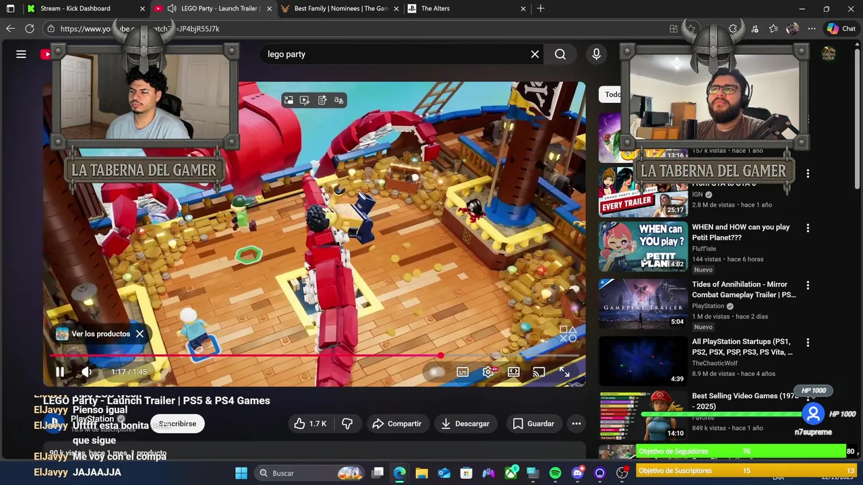Enter fullscreen mode in player
Viewport: 863px width, 485px height.
pos(564,372)
